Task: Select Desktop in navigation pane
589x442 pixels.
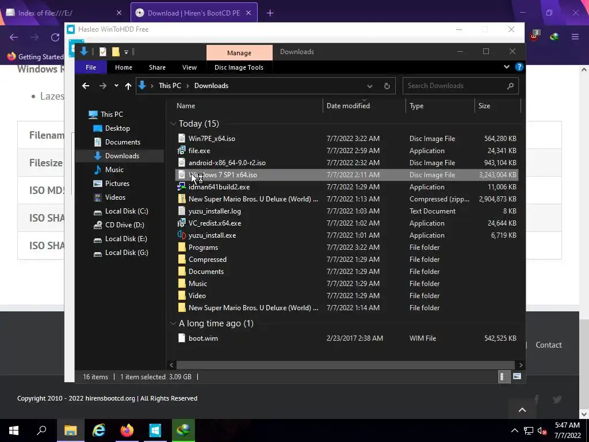Action: click(x=112, y=128)
